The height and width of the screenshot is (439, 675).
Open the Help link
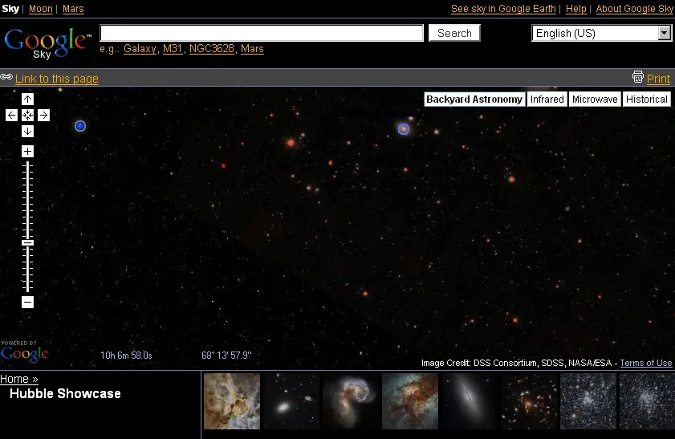[576, 9]
